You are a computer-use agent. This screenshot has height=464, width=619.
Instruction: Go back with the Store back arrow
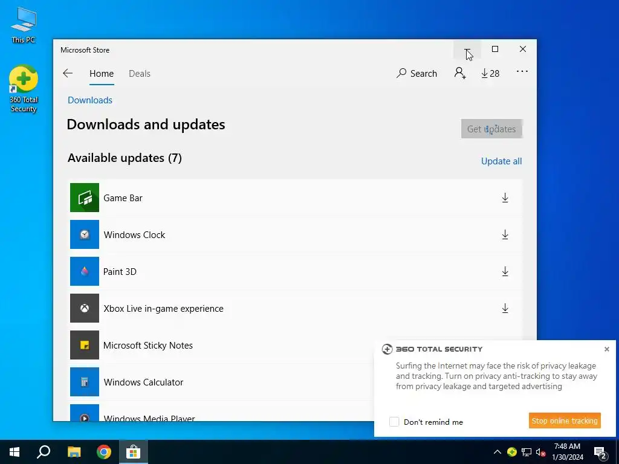pyautogui.click(x=68, y=73)
